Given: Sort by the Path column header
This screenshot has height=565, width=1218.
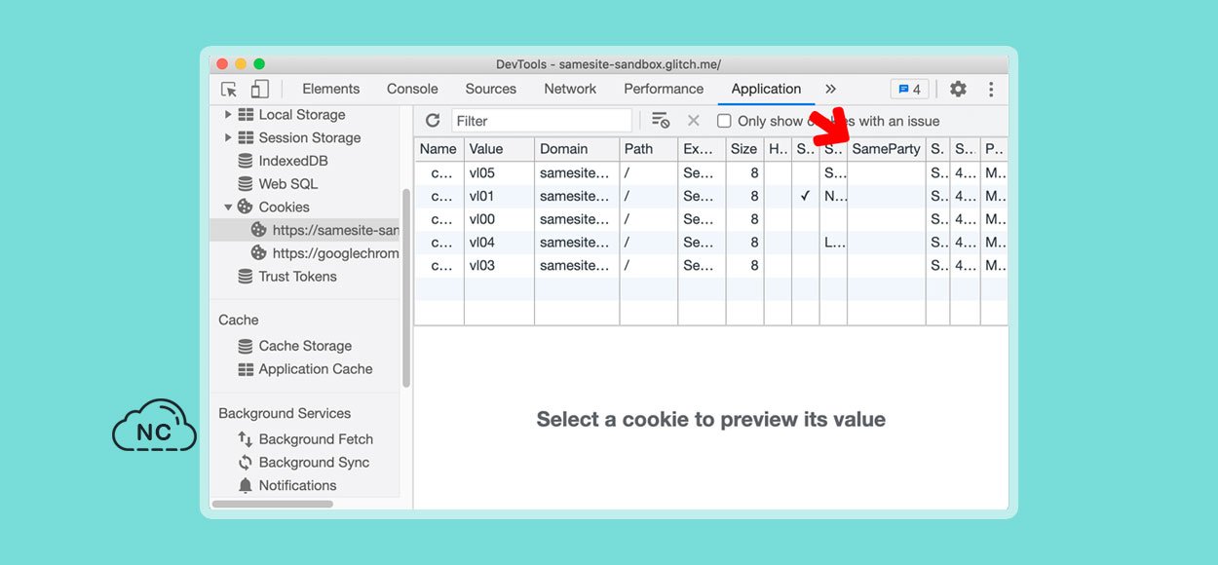Looking at the screenshot, I should tap(649, 149).
